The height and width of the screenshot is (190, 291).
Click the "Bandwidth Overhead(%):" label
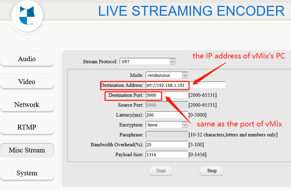[117, 145]
